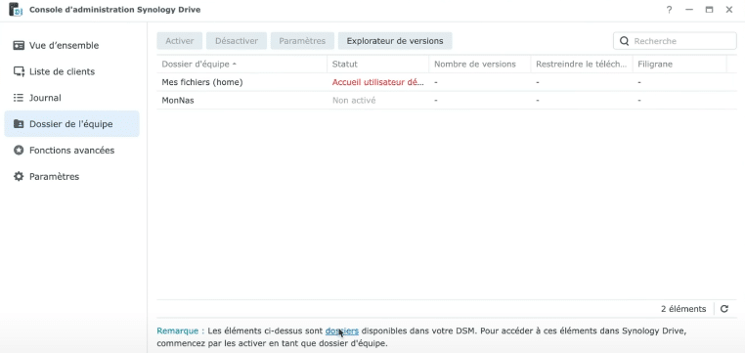This screenshot has height=353, width=745.
Task: Refresh the list with the reload icon
Action: click(x=724, y=309)
